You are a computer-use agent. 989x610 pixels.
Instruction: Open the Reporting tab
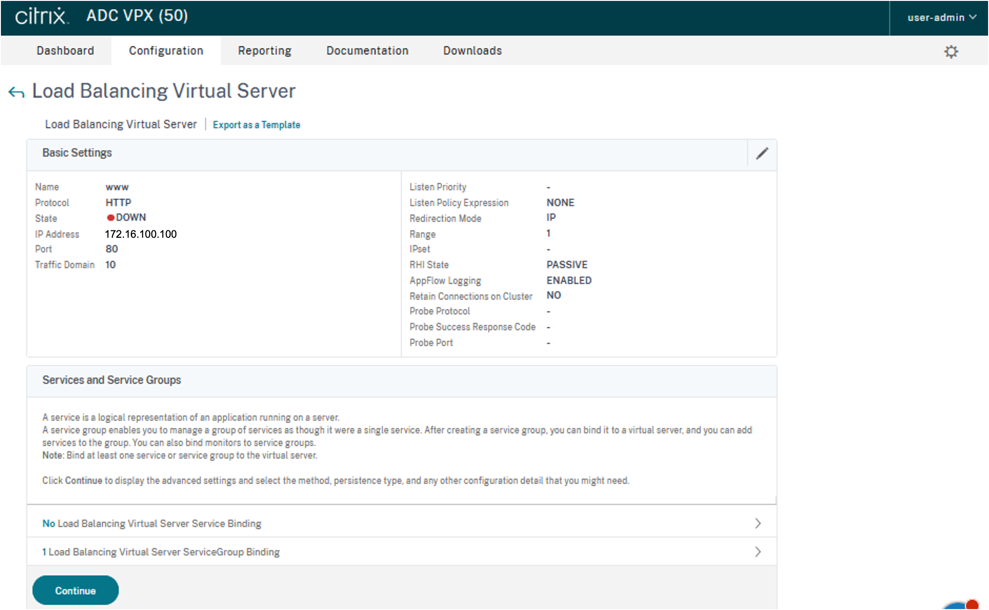(x=264, y=50)
